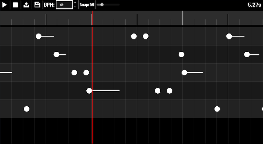263x144 pixels.
Task: Select the left tap note of pair on third lane
Action: (74, 73)
